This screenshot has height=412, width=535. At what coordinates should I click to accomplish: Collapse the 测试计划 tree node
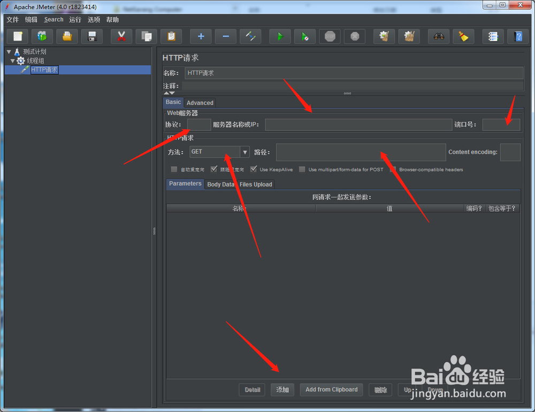(9, 52)
